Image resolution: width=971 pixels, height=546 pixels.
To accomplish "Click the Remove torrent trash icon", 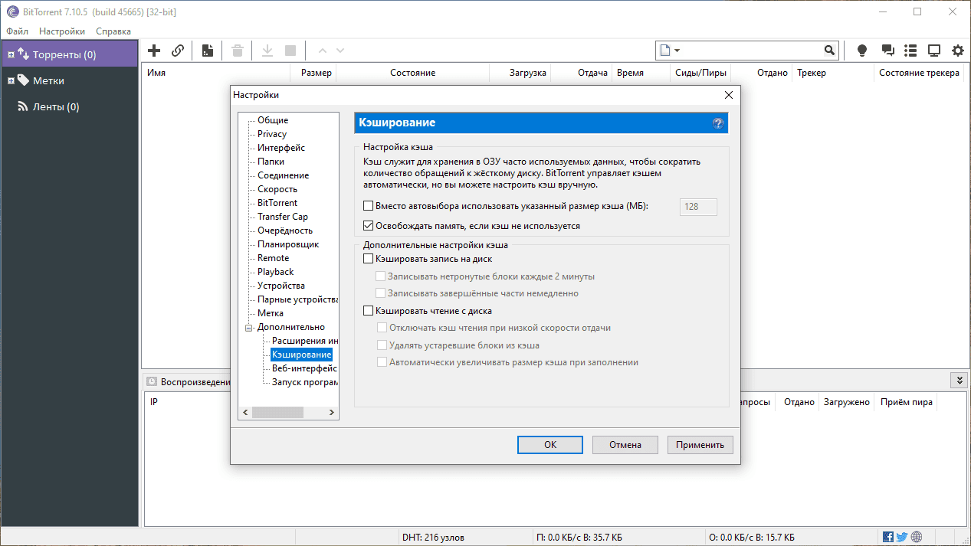I will tap(238, 51).
